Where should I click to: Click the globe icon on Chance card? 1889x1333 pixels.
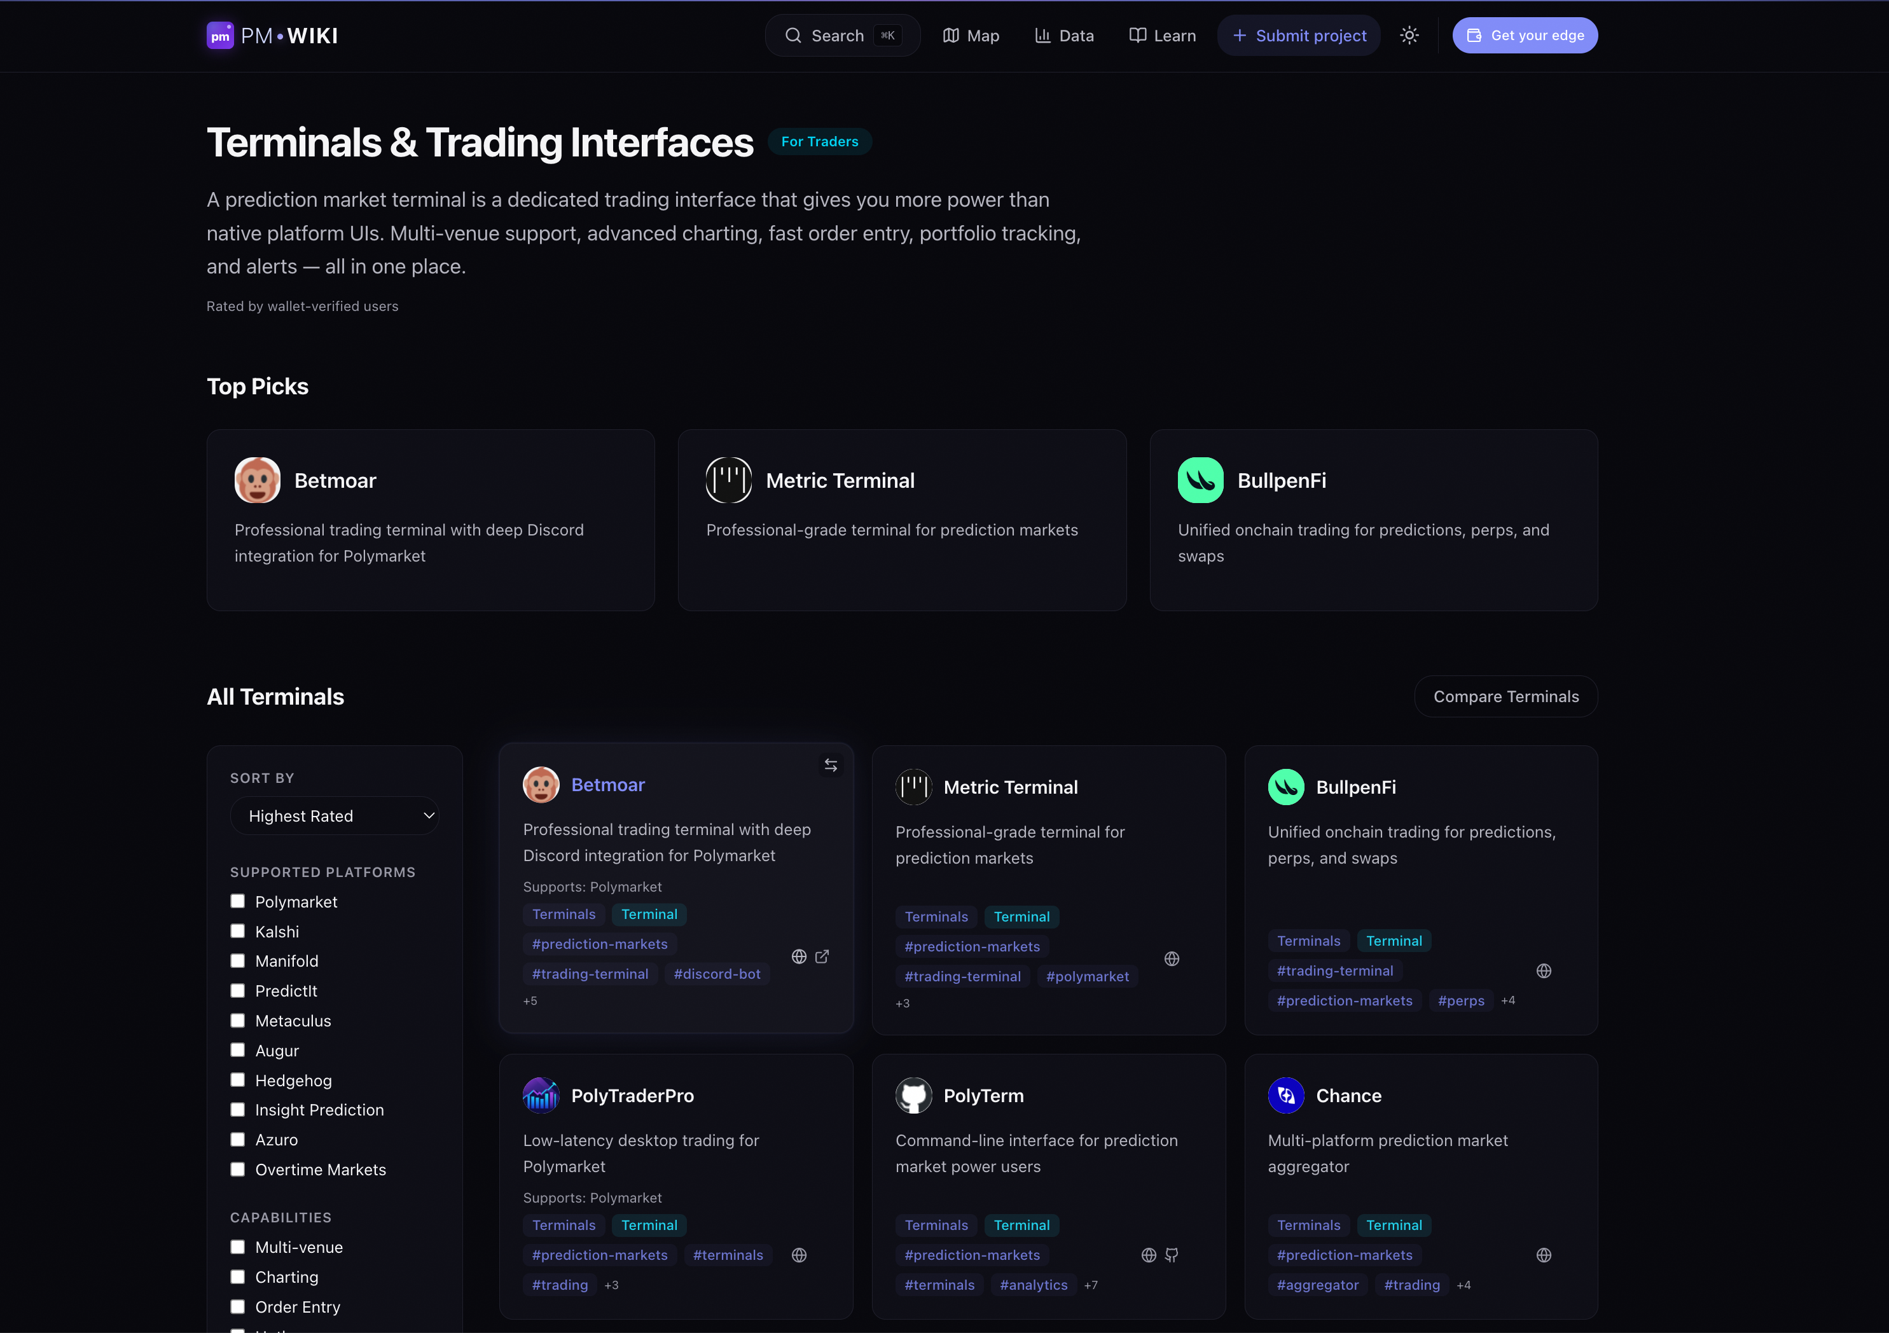tap(1544, 1255)
